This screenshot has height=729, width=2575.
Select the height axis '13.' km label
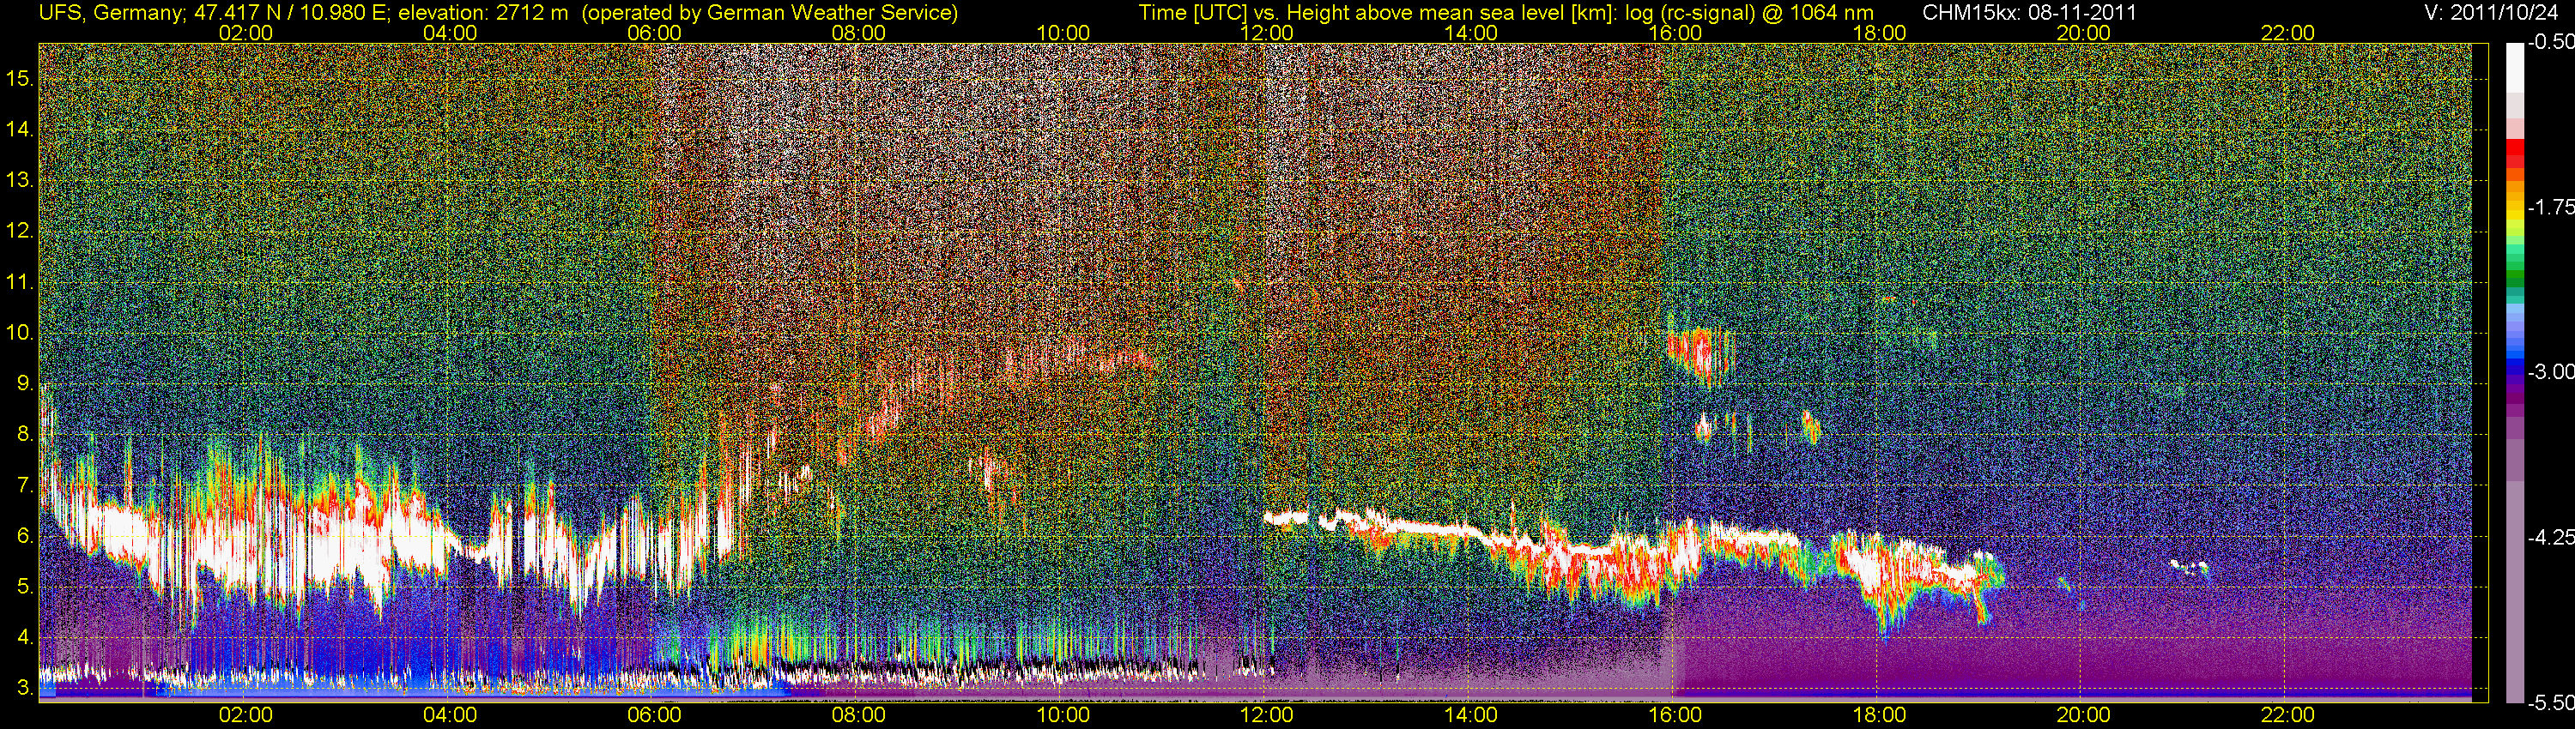[x=19, y=180]
